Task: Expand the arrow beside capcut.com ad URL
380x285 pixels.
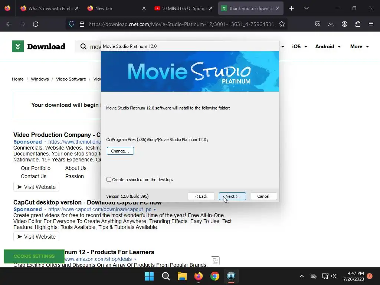Action: pyautogui.click(x=155, y=210)
